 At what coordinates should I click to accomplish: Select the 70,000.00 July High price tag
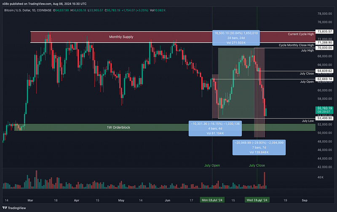point(324,48)
